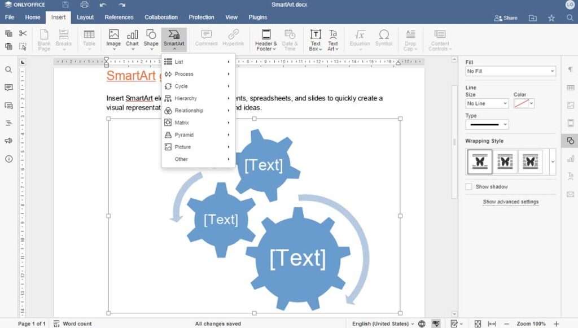Open Header & Footer options
This screenshot has width=578, height=328.
[x=266, y=40]
